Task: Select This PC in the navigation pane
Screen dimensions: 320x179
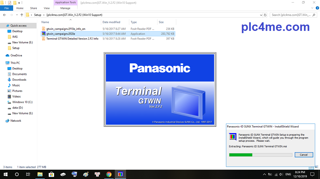Action: click(15, 63)
